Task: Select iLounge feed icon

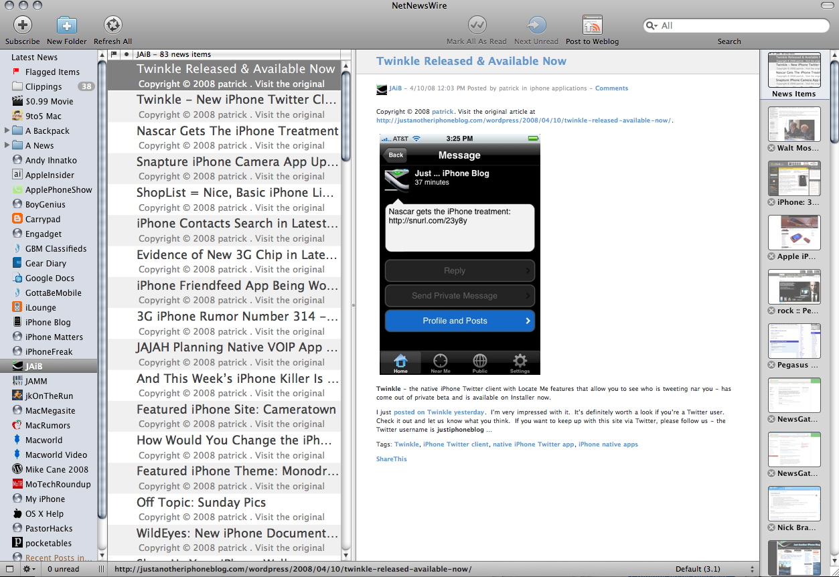Action: click(x=17, y=307)
